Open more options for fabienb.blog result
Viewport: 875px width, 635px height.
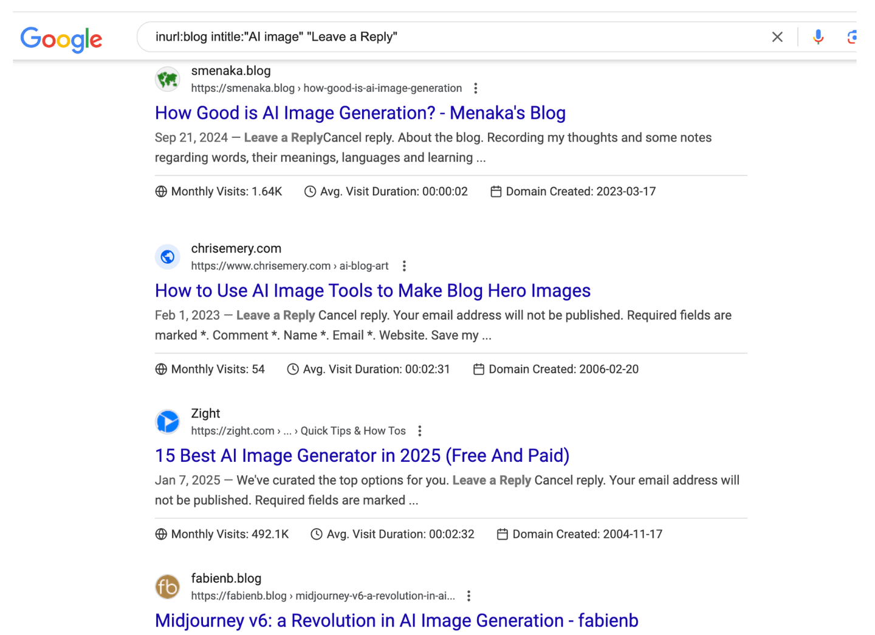[468, 596]
